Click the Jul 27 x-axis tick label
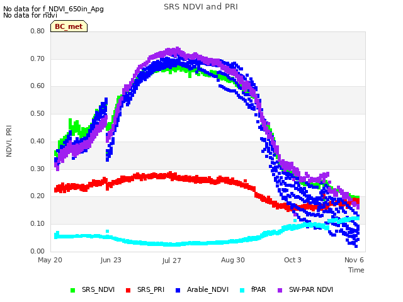 coord(171,260)
